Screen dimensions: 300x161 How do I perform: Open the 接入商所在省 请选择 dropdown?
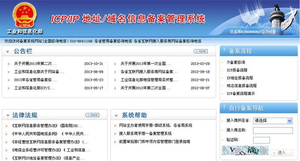pyautogui.click(x=273, y=121)
